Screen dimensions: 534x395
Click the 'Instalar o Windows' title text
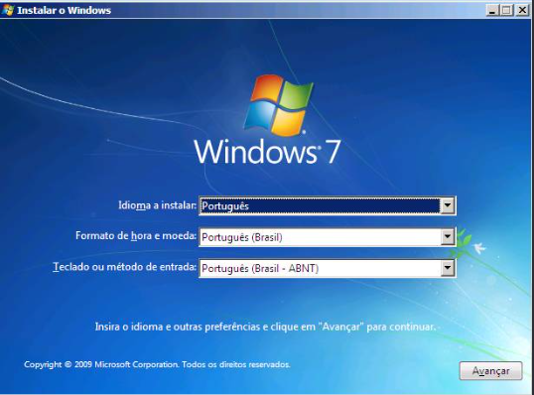coord(65,10)
